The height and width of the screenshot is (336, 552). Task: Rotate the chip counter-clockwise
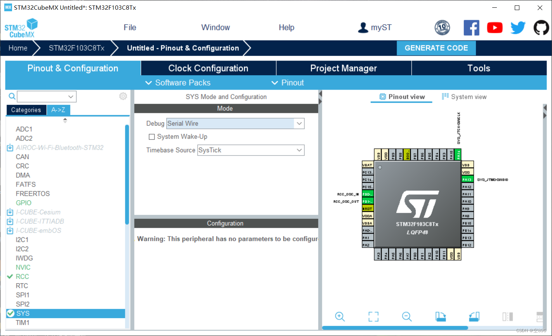[x=474, y=317]
